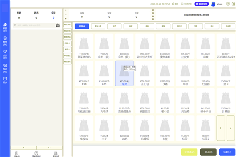Click the dark cash (X) button

(x=209, y=152)
